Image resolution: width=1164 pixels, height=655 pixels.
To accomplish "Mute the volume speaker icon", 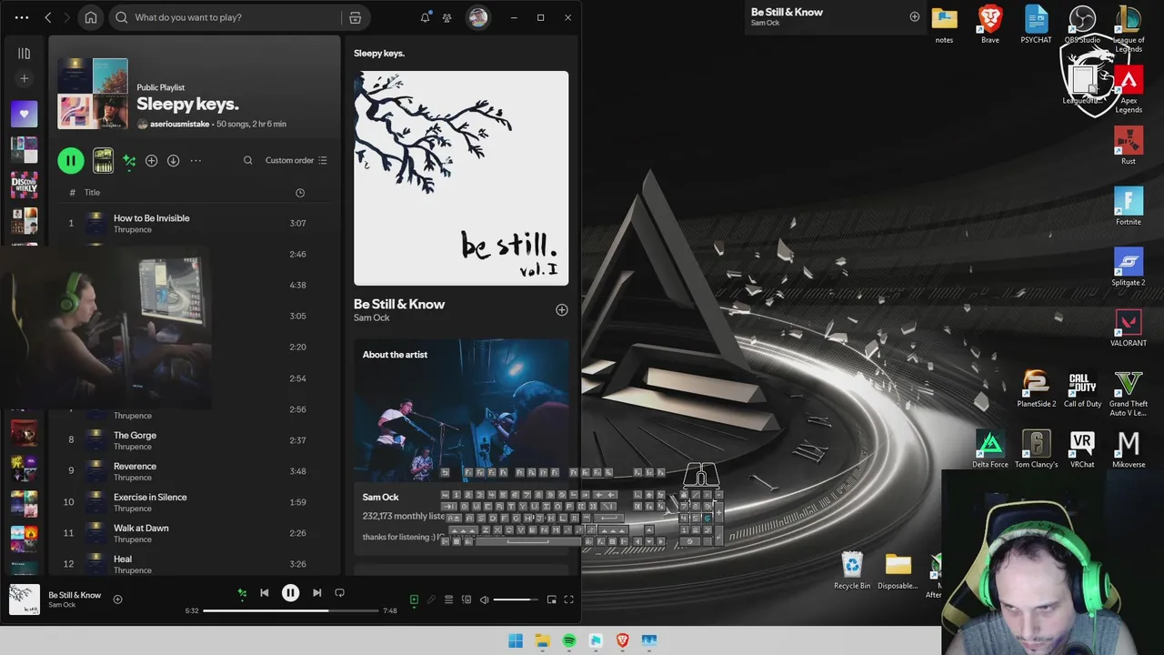I will click(485, 600).
